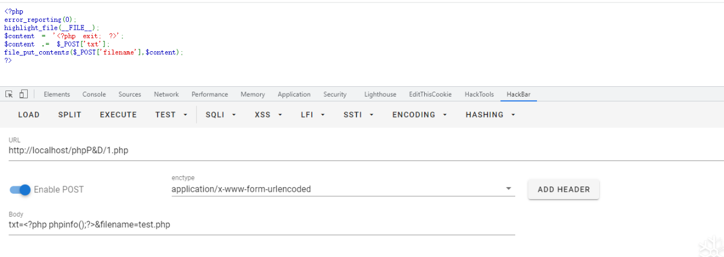
Task: Click the LOAD button
Action: [x=29, y=115]
